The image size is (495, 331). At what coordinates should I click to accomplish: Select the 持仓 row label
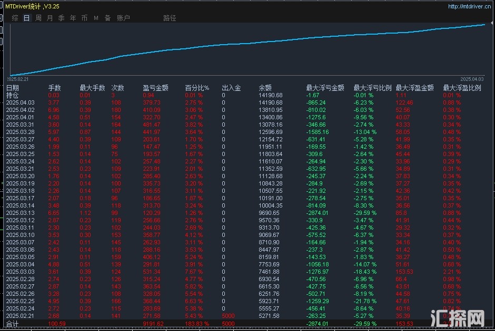(x=12, y=95)
